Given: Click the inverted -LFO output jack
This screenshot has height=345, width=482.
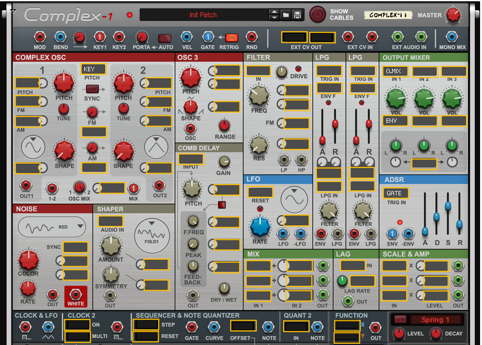Looking at the screenshot, I should tap(300, 234).
